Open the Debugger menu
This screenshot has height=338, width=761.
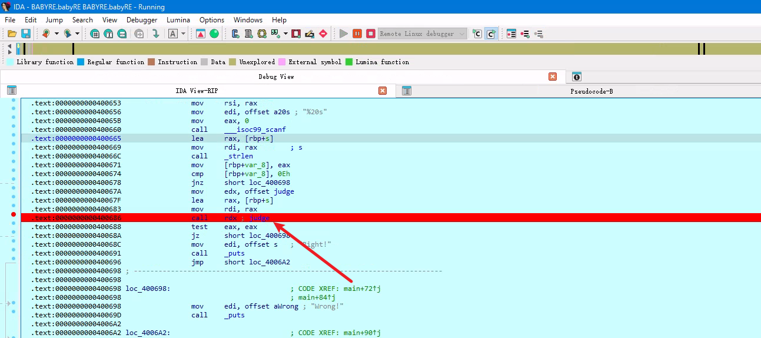pyautogui.click(x=142, y=20)
